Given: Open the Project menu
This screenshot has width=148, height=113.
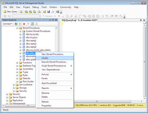Looking at the screenshot, I should [26, 7].
